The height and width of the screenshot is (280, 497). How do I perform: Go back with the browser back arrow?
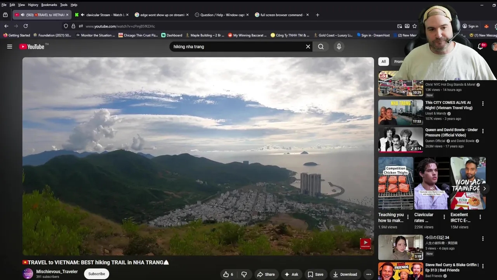[6, 26]
